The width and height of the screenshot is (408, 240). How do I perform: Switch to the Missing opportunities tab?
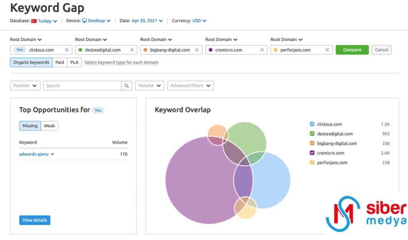coord(30,126)
